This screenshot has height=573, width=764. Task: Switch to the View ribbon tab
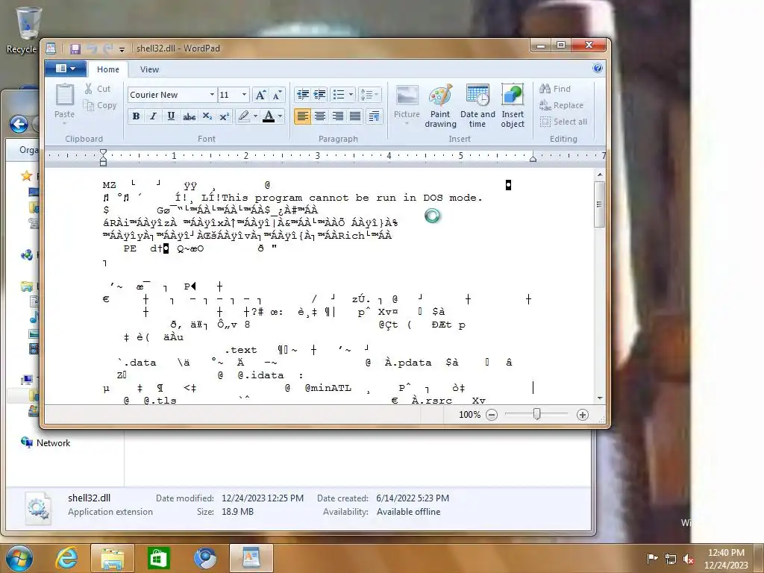(x=149, y=69)
